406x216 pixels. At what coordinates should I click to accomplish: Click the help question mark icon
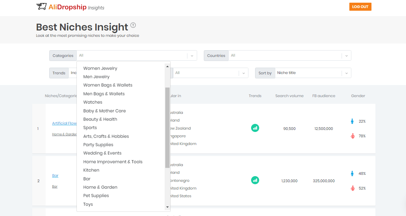click(x=133, y=25)
